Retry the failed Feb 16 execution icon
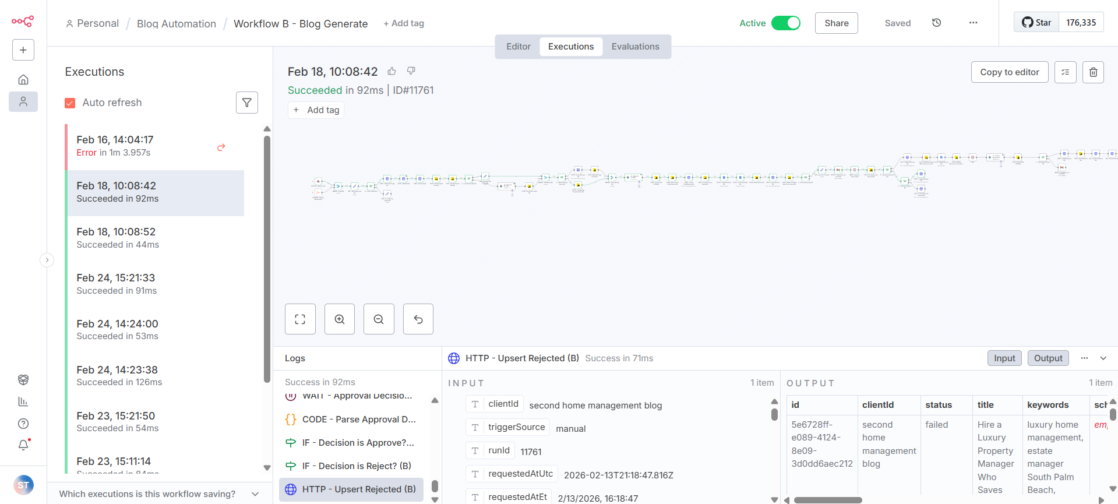 [x=221, y=147]
